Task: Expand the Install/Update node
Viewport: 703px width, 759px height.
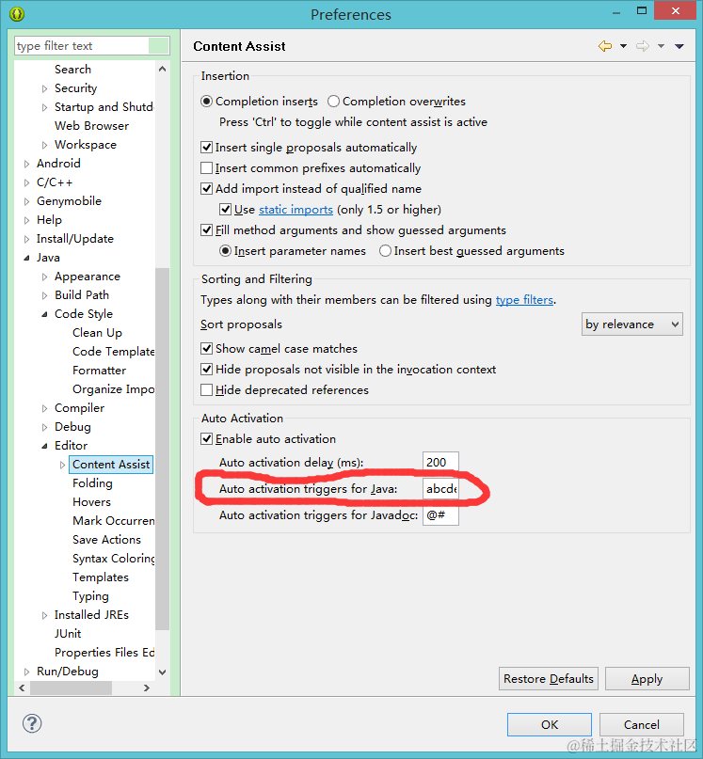Action: point(26,239)
